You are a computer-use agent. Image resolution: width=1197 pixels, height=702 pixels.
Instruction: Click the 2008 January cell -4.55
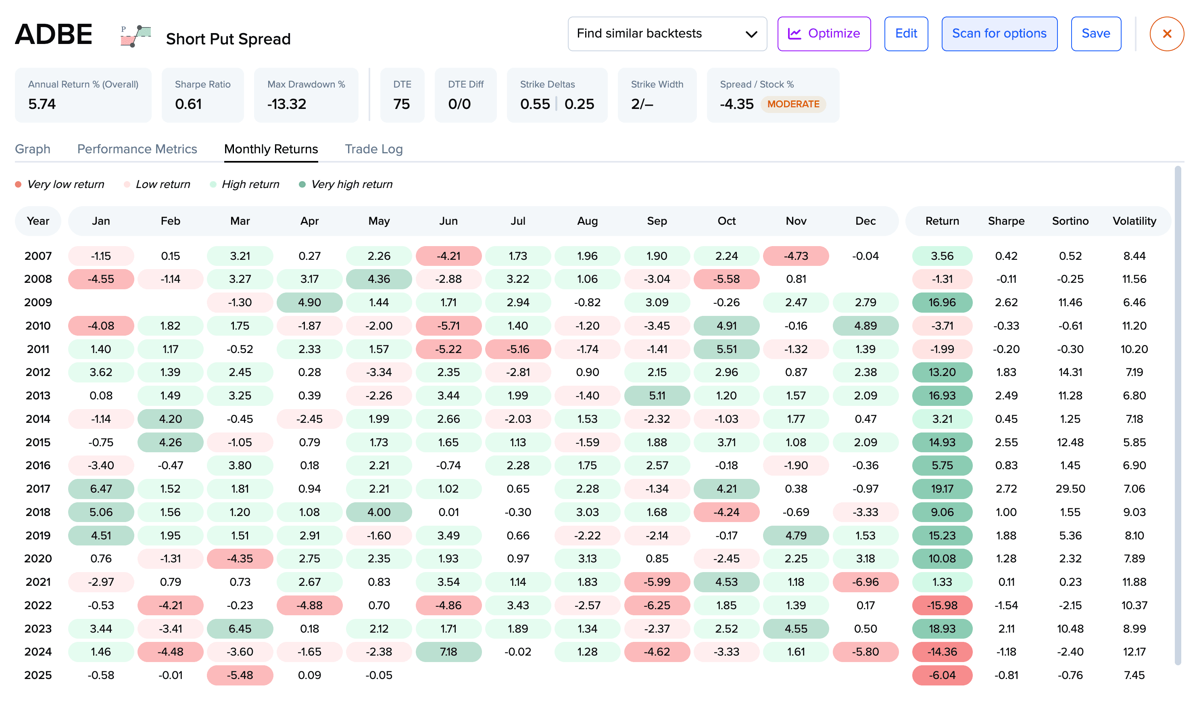tap(101, 280)
